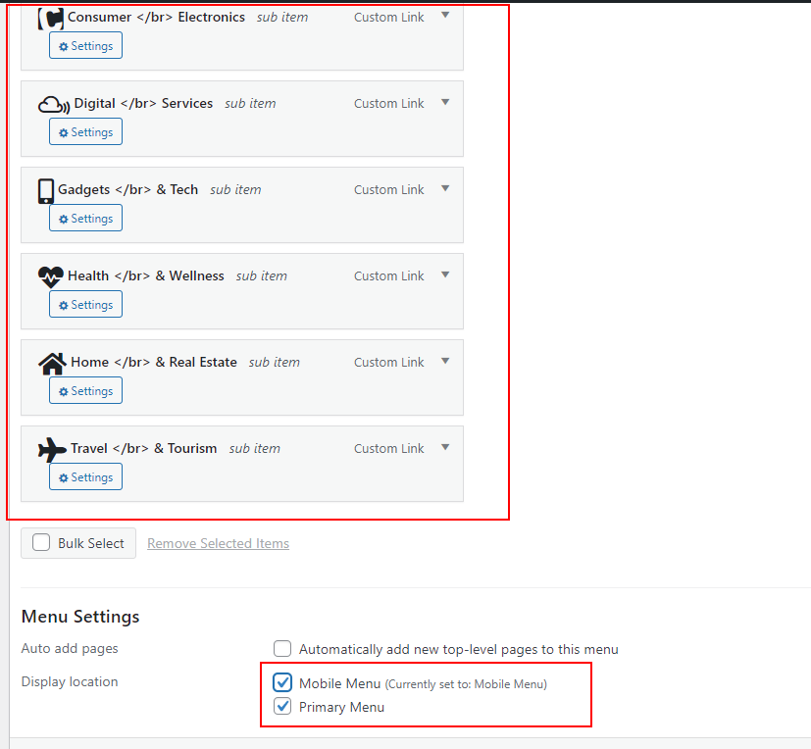This screenshot has width=811, height=749.
Task: Expand the Consumer Electronics menu item arrow
Action: 445,16
